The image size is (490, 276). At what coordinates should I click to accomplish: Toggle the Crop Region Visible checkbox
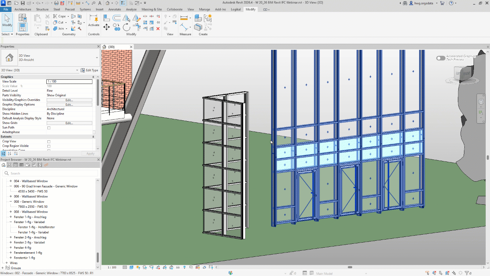[49, 146]
